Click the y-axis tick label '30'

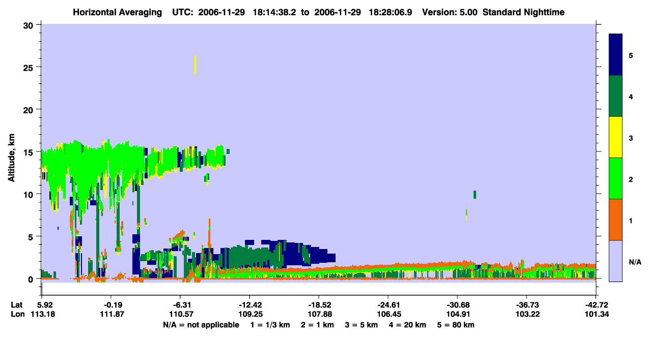pyautogui.click(x=30, y=25)
